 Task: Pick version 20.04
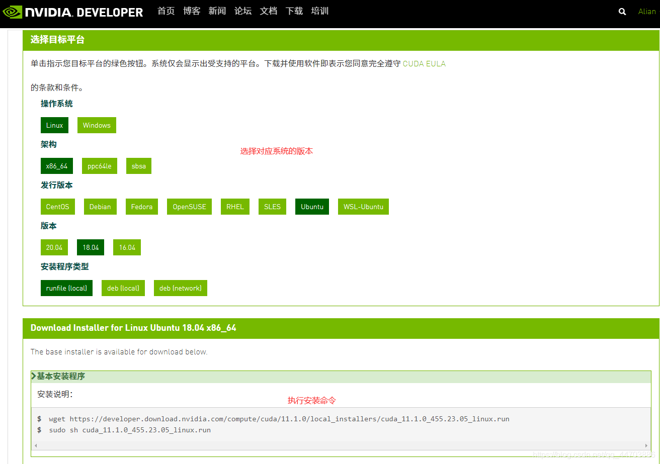[x=54, y=247]
